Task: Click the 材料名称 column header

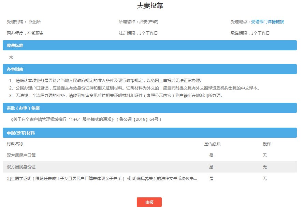Action: click(15, 144)
